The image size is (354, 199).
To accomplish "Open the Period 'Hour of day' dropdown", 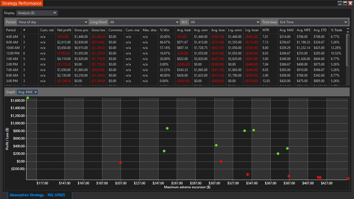I will tap(53, 22).
